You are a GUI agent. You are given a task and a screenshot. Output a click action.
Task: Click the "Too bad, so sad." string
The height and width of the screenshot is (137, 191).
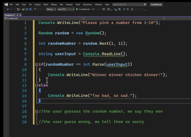tap(111, 96)
